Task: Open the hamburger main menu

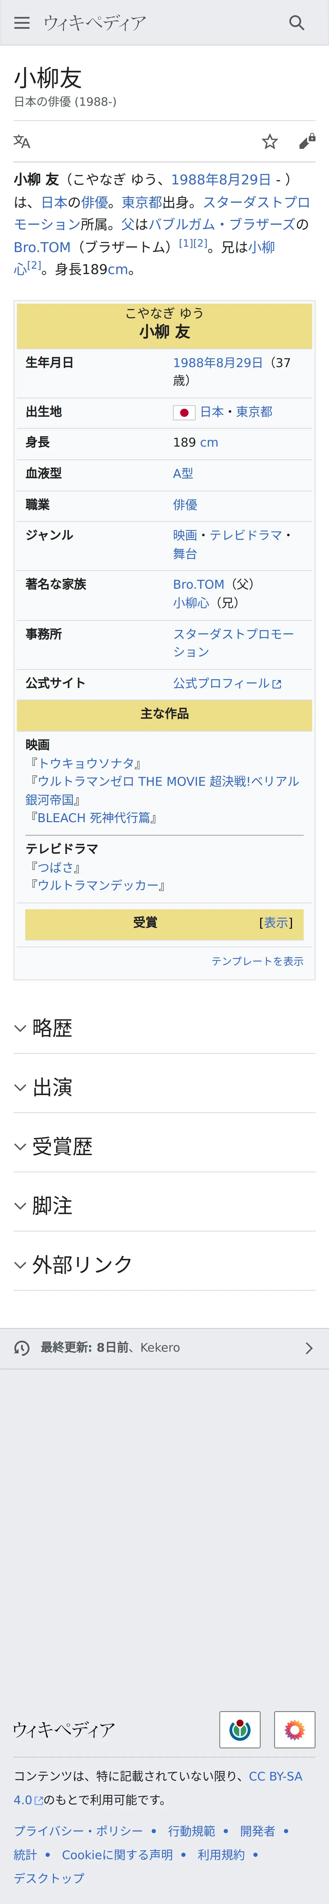Action: coord(22,23)
